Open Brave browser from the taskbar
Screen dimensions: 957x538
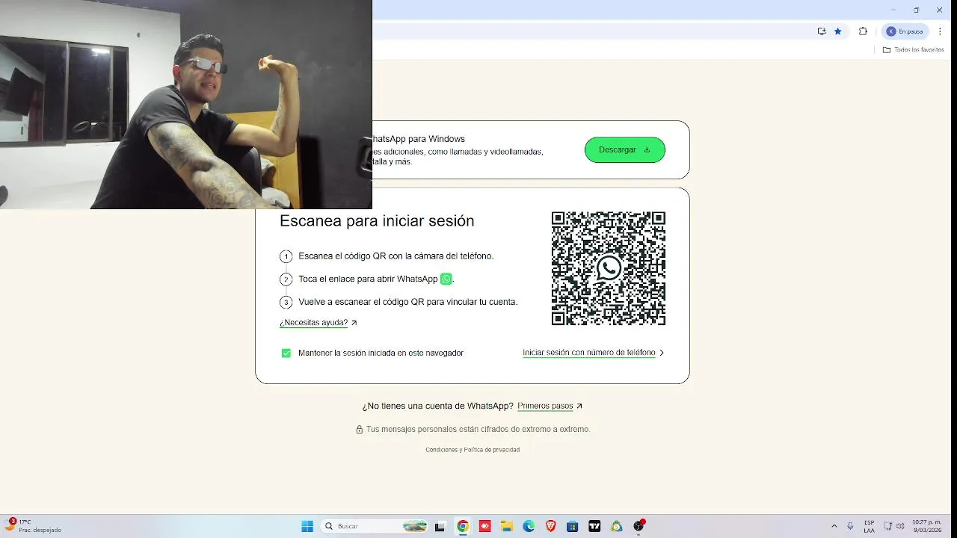click(x=550, y=526)
